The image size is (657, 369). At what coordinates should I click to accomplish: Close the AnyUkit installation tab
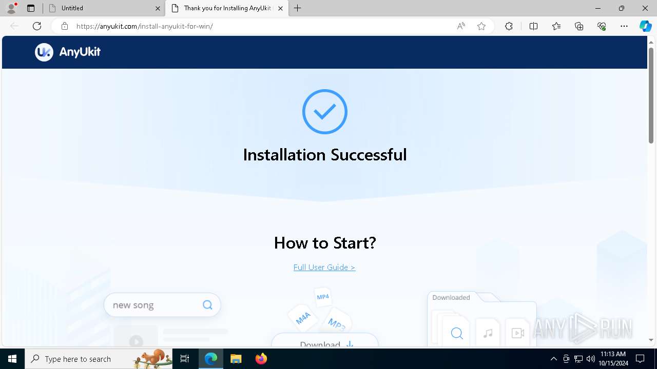point(280,8)
